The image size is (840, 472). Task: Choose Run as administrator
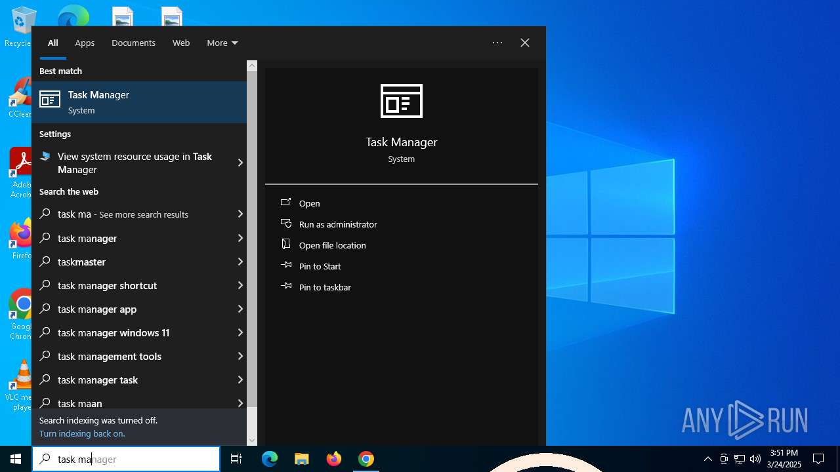coord(338,224)
